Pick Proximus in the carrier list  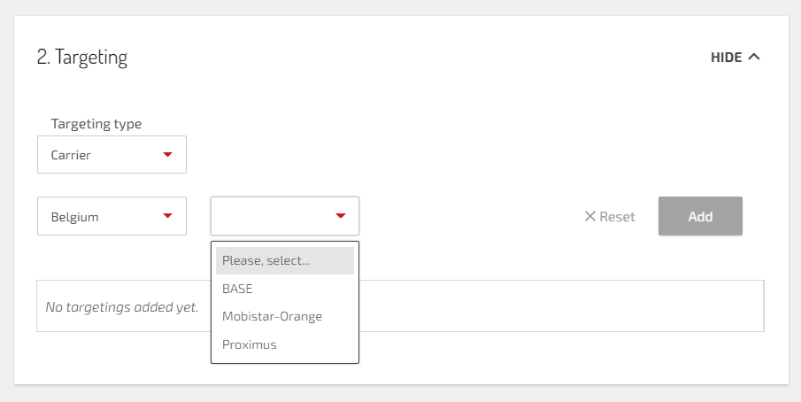[x=249, y=344]
